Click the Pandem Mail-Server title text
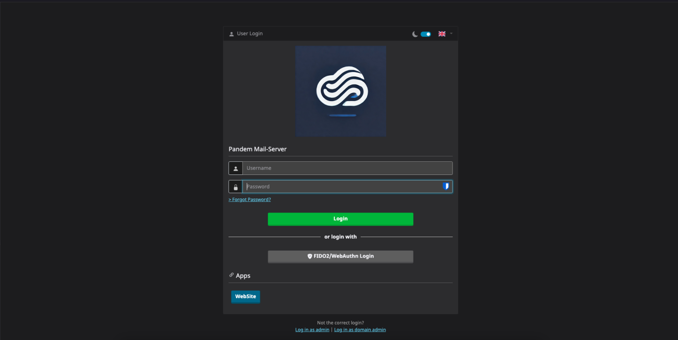 (x=258, y=149)
